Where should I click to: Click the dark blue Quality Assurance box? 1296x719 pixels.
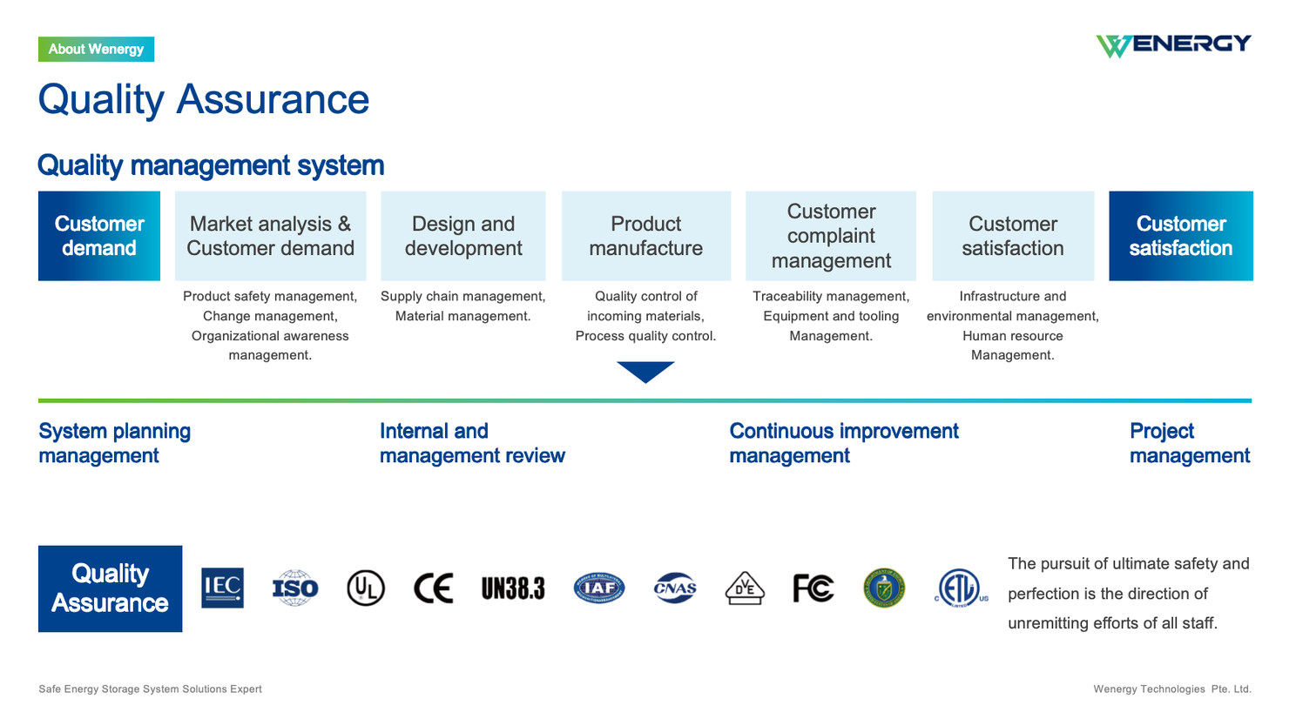coord(111,588)
